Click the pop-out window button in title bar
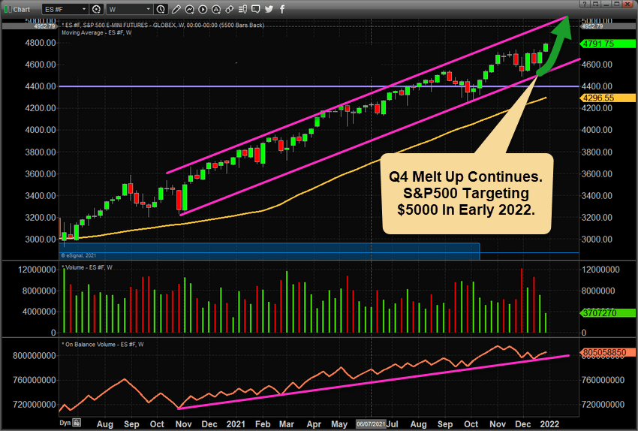638x431 pixels. click(x=595, y=4)
